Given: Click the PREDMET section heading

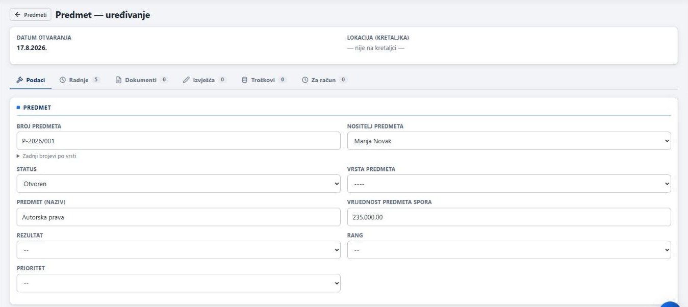Looking at the screenshot, I should click(x=37, y=108).
